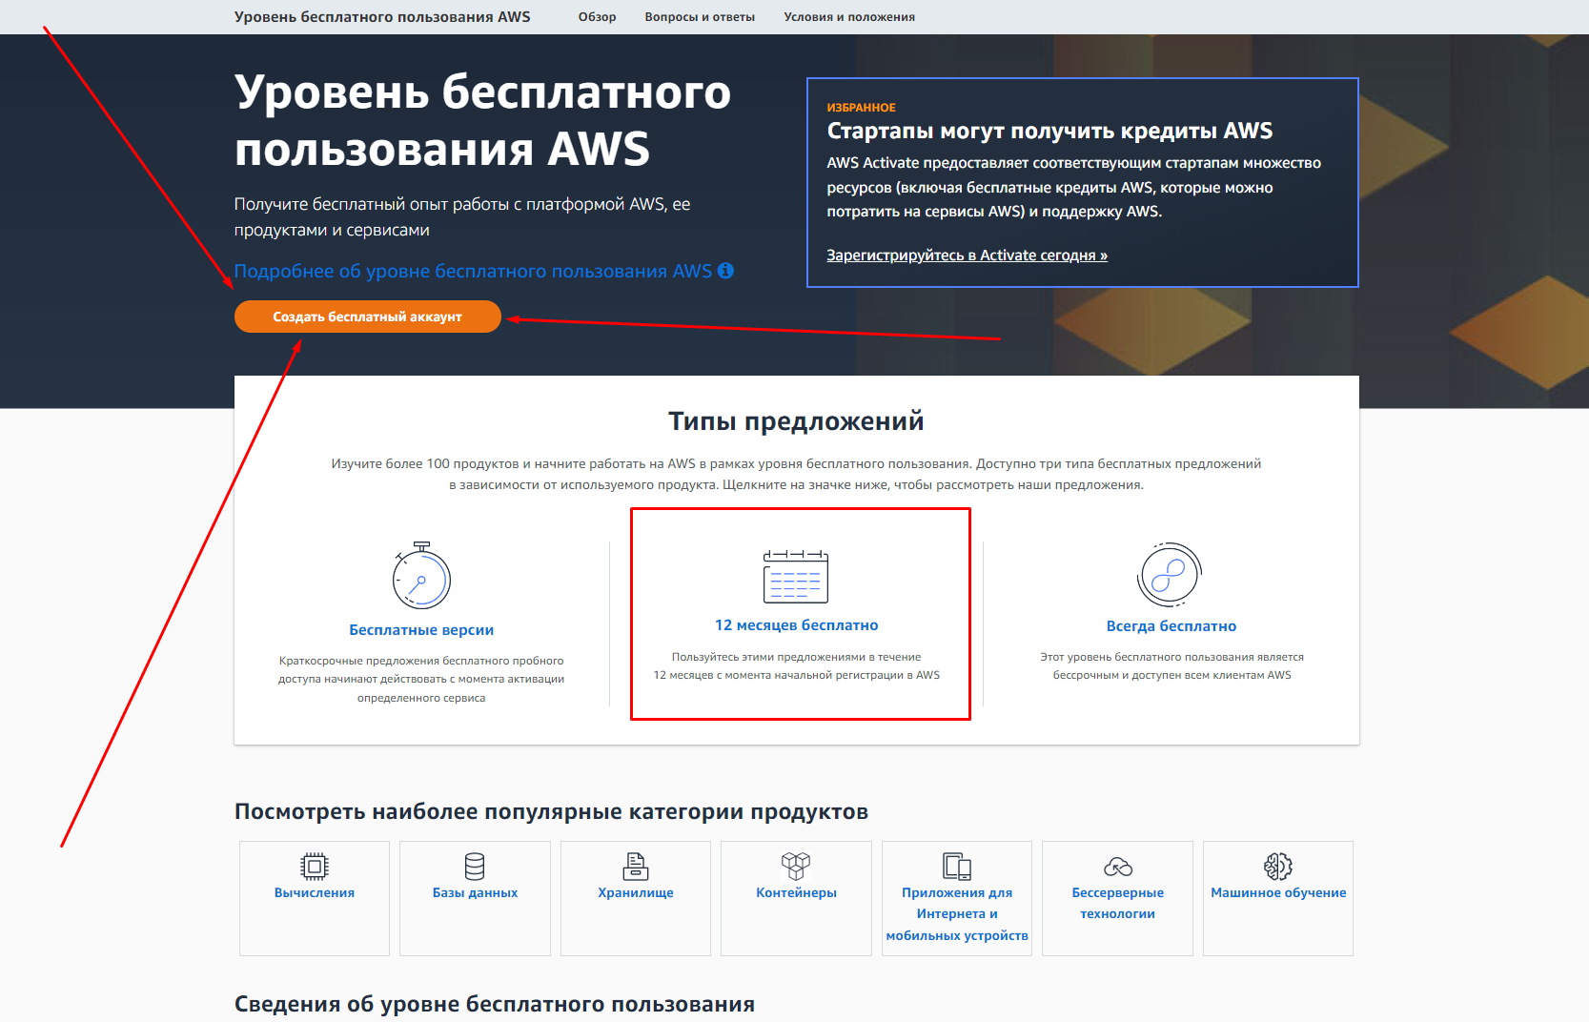Click the infinity icon for Always free
Image resolution: width=1589 pixels, height=1022 pixels.
pyautogui.click(x=1170, y=575)
